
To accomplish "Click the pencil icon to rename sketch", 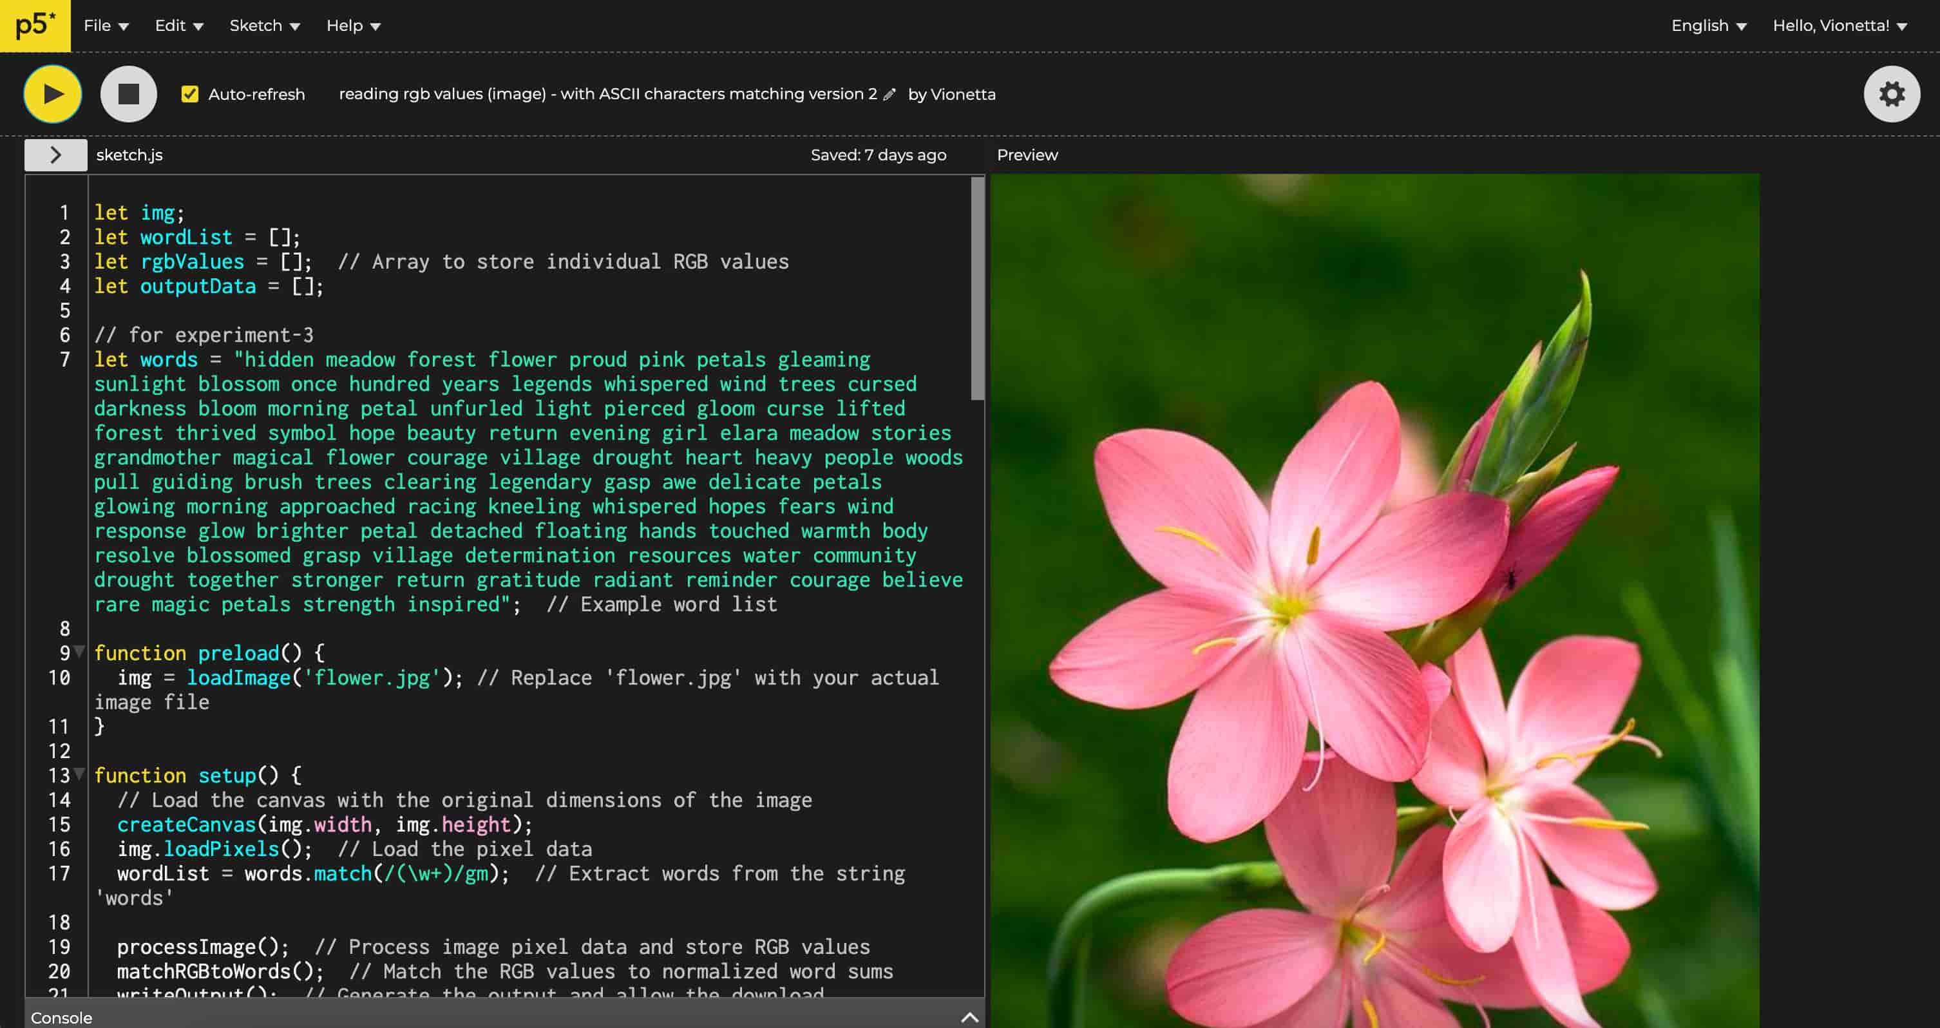I will pos(889,94).
